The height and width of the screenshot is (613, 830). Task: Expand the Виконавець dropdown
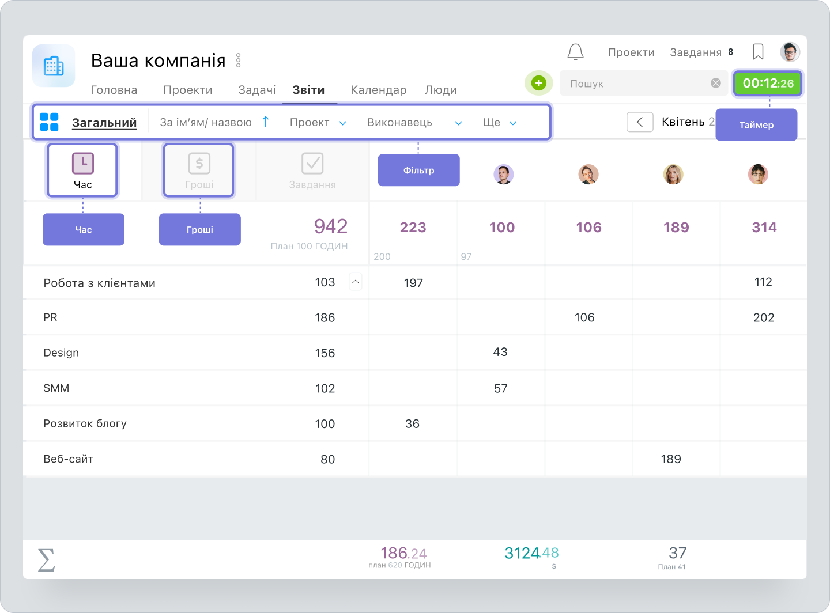click(x=412, y=122)
